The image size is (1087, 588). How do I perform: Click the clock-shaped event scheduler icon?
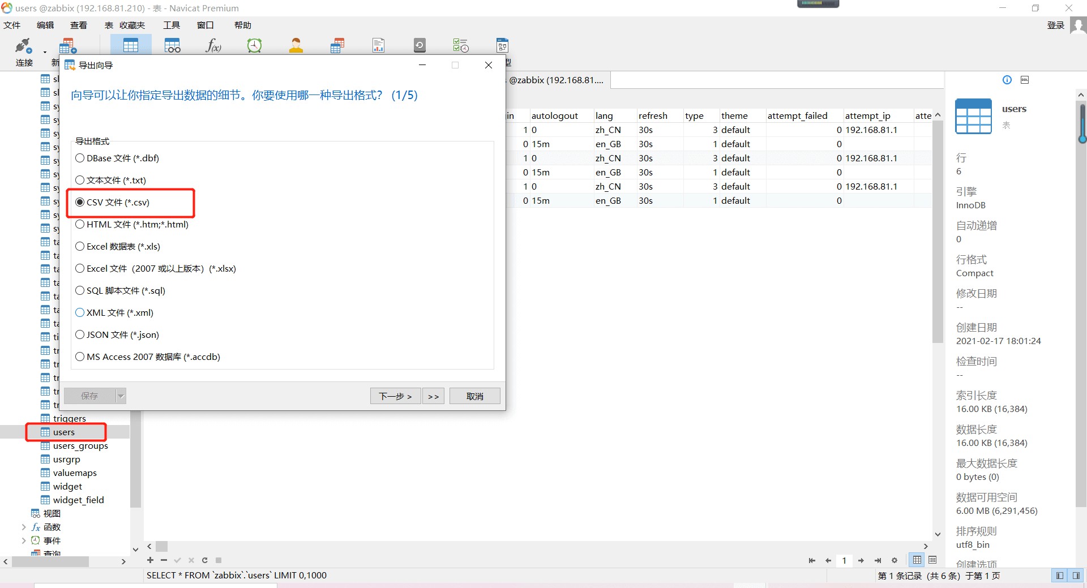pos(254,45)
